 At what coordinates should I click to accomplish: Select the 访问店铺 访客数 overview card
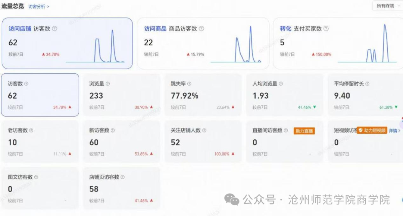tap(67, 44)
